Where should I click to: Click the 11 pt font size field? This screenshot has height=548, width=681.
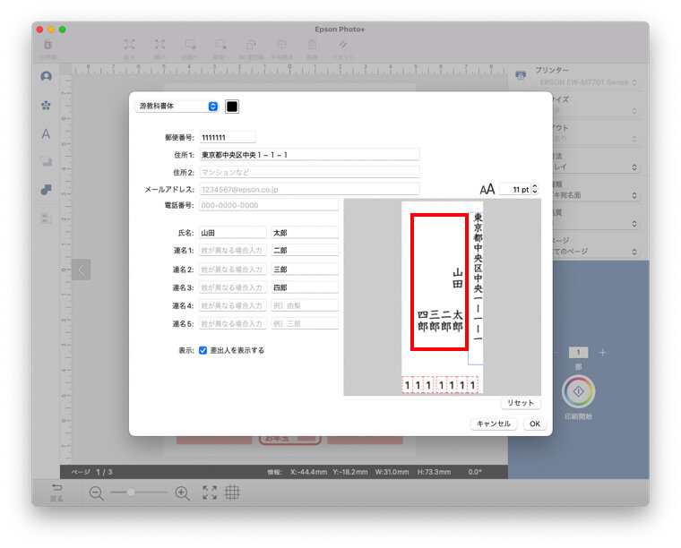click(515, 190)
